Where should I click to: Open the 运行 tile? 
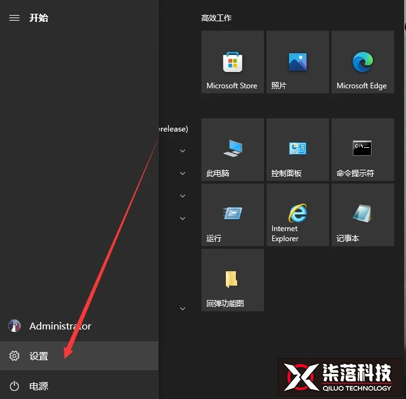tap(233, 215)
